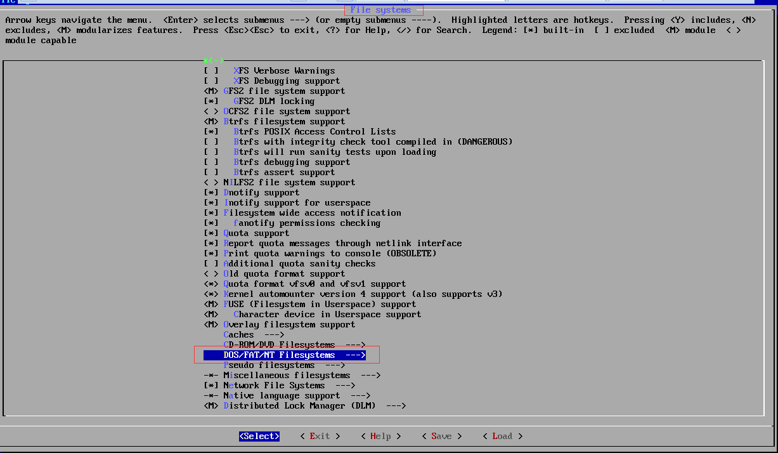Select OCFS2 file system support entry
778x453 pixels.
point(277,111)
